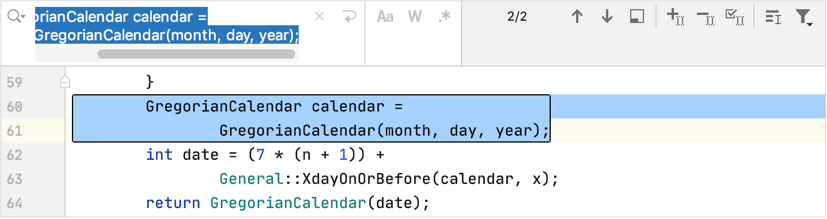Click the search text input field
The width and height of the screenshot is (827, 219).
pos(167,26)
